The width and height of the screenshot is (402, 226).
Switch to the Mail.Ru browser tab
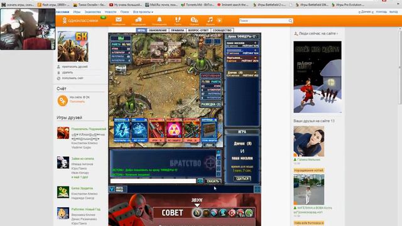coord(161,4)
